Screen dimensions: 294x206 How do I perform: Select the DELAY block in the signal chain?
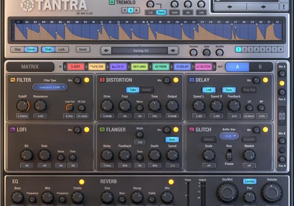182,67
